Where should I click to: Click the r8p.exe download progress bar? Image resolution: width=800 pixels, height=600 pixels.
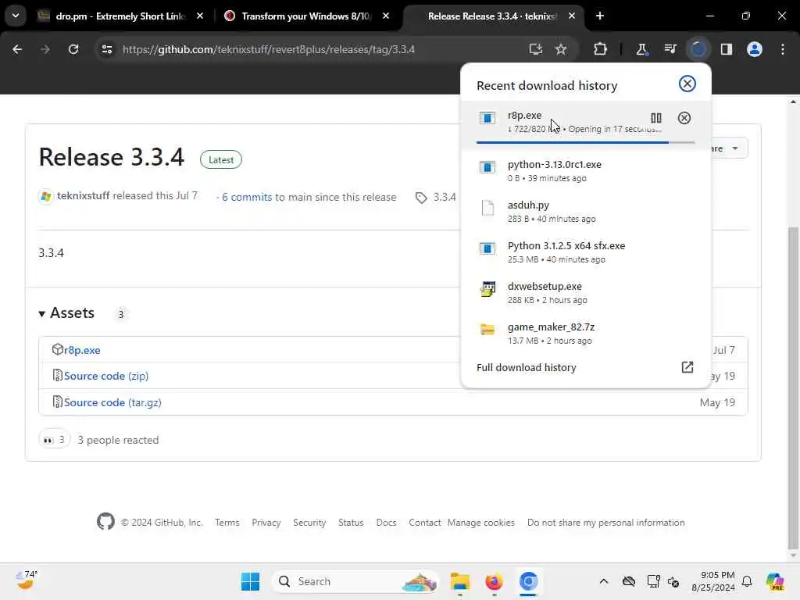(x=585, y=142)
